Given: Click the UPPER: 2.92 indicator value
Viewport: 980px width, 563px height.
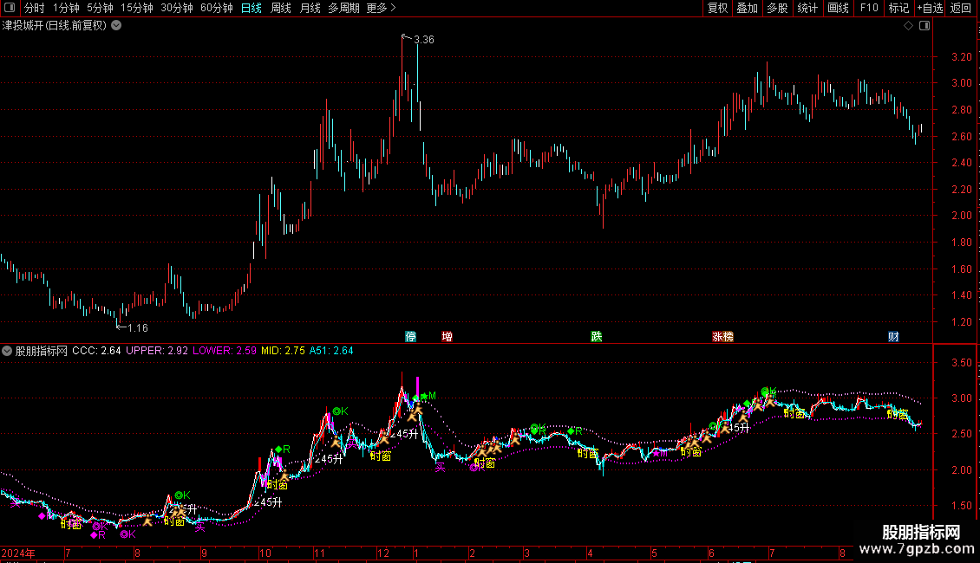Looking at the screenshot, I should pos(157,351).
